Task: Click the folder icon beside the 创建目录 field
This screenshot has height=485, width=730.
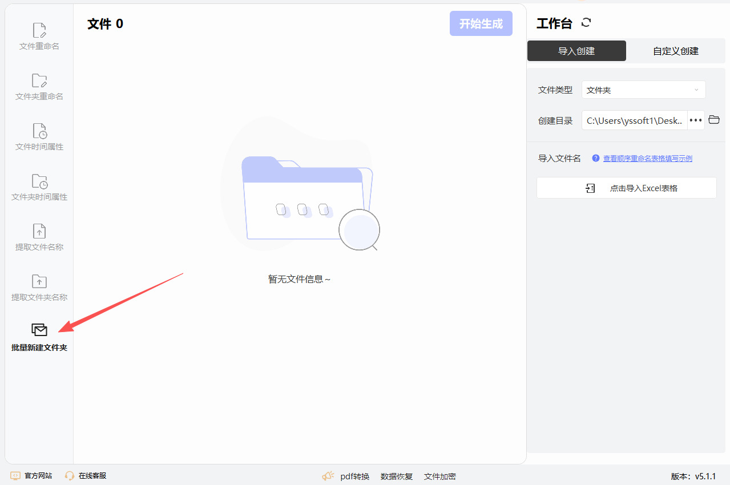Action: tap(713, 120)
